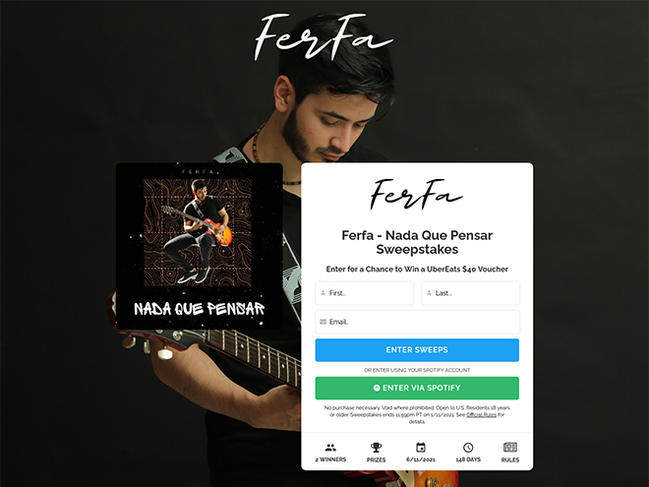Open the Rules document icon
The width and height of the screenshot is (649, 487).
point(510,448)
